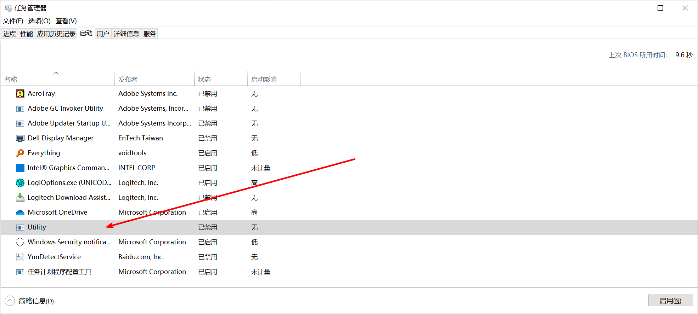The width and height of the screenshot is (698, 314).
Task: Collapse to 简略信息 view with chevron
Action: (10, 301)
